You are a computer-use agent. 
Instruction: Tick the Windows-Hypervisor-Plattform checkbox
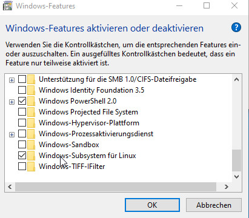22,123
